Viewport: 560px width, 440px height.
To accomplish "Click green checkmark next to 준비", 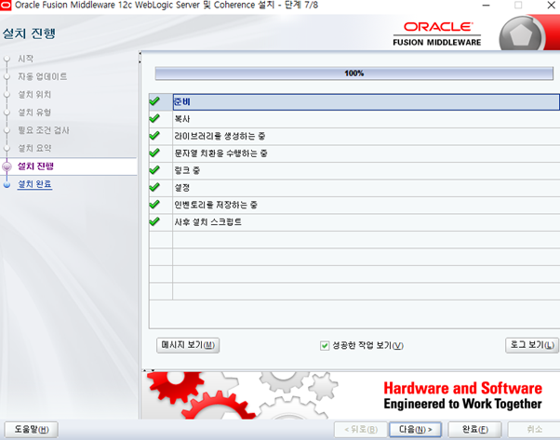I will point(154,101).
